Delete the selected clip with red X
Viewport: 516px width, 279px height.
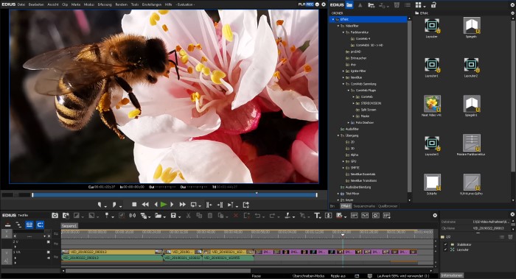(x=236, y=216)
